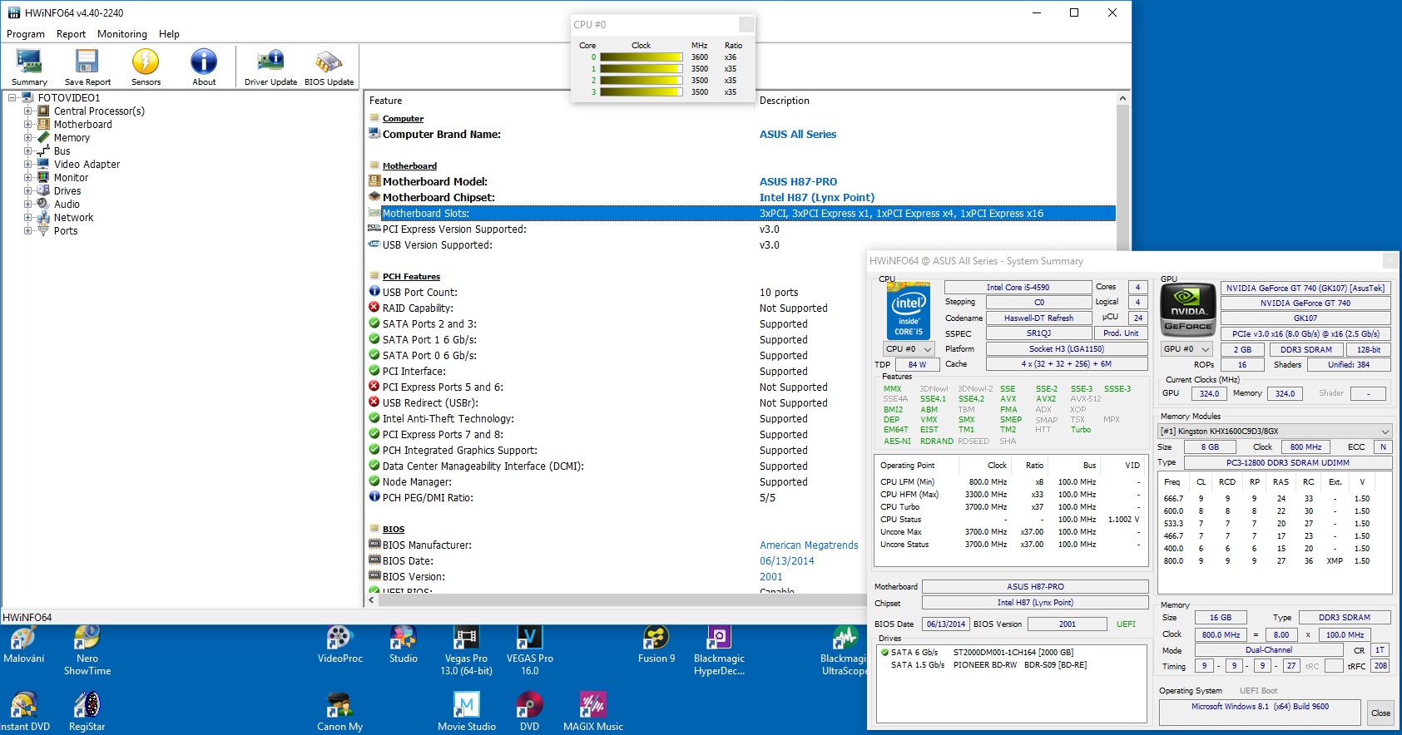This screenshot has height=735, width=1402.
Task: Click the Core 1 clock bar in CPU #0 window
Action: click(x=641, y=69)
